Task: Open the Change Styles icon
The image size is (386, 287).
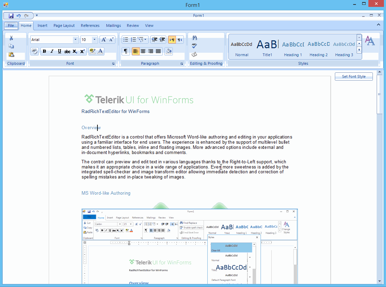Action: tap(370, 41)
